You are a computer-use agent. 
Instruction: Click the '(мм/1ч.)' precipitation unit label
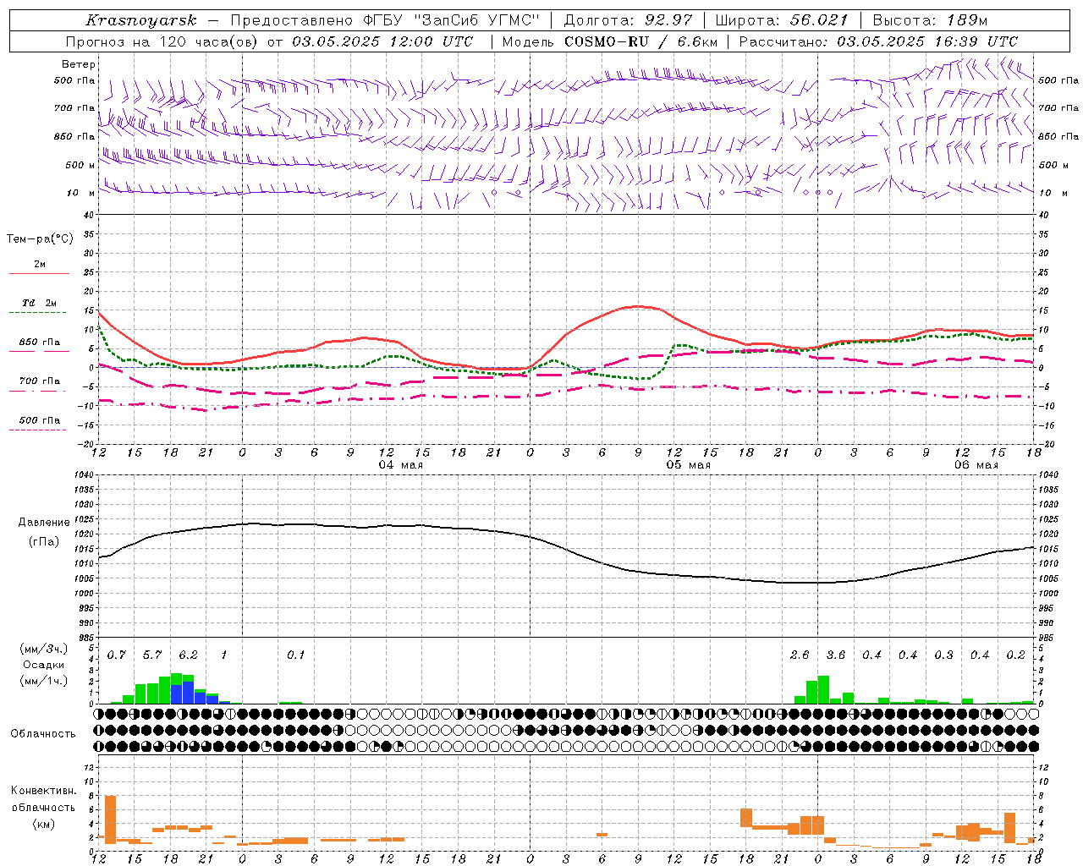(44, 681)
